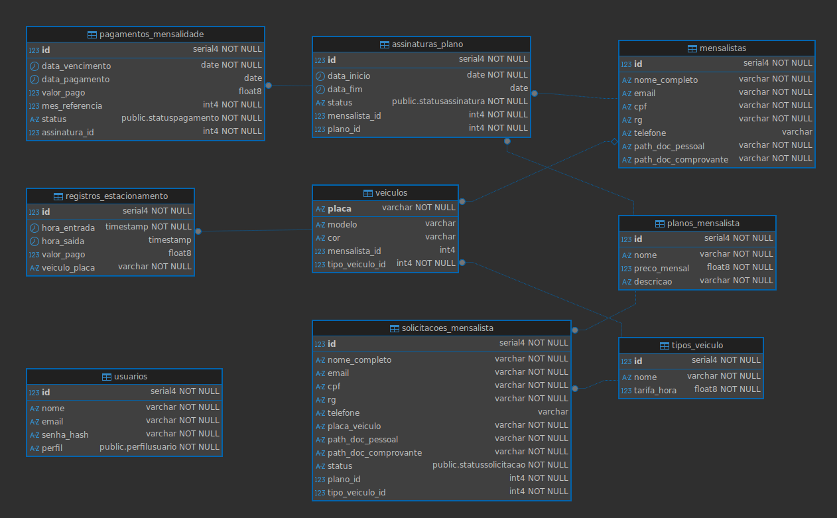This screenshot has width=837, height=518.
Task: Select the path_doc_comprovante column in mensalistas
Action: pos(680,159)
